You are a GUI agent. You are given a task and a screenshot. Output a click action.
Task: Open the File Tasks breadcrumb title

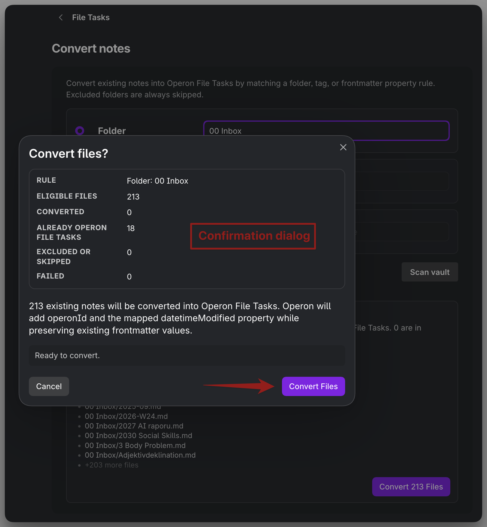point(91,17)
